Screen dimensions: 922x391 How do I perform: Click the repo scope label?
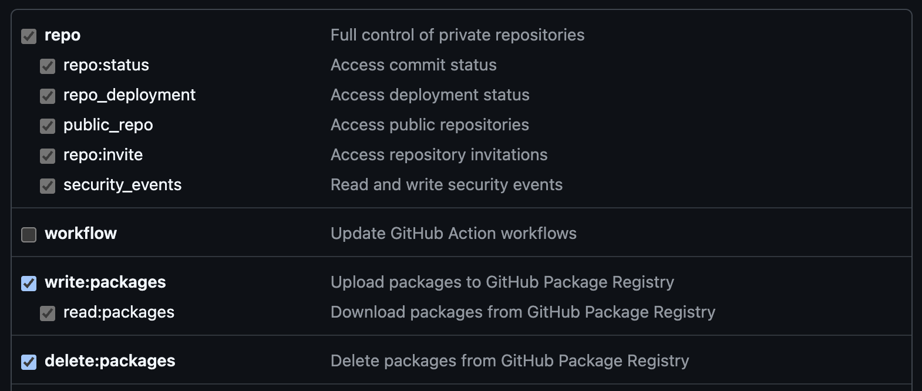[x=62, y=36]
